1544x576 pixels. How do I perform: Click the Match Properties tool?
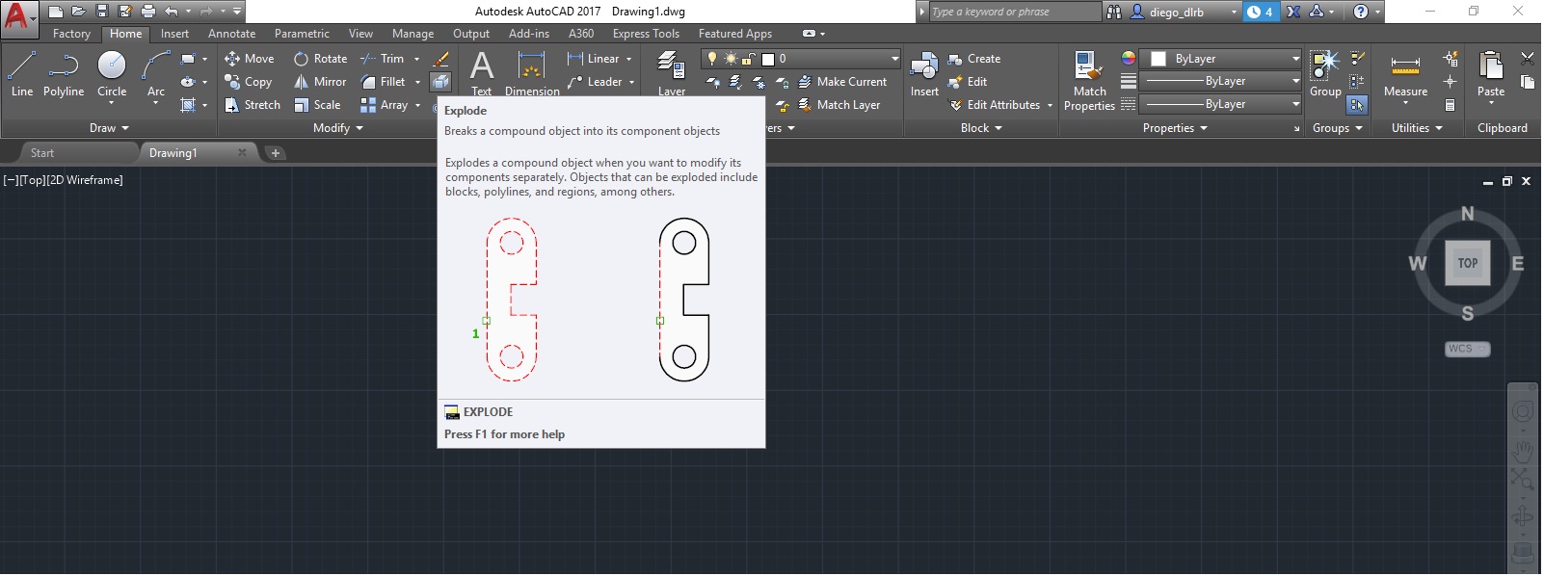(x=1089, y=82)
